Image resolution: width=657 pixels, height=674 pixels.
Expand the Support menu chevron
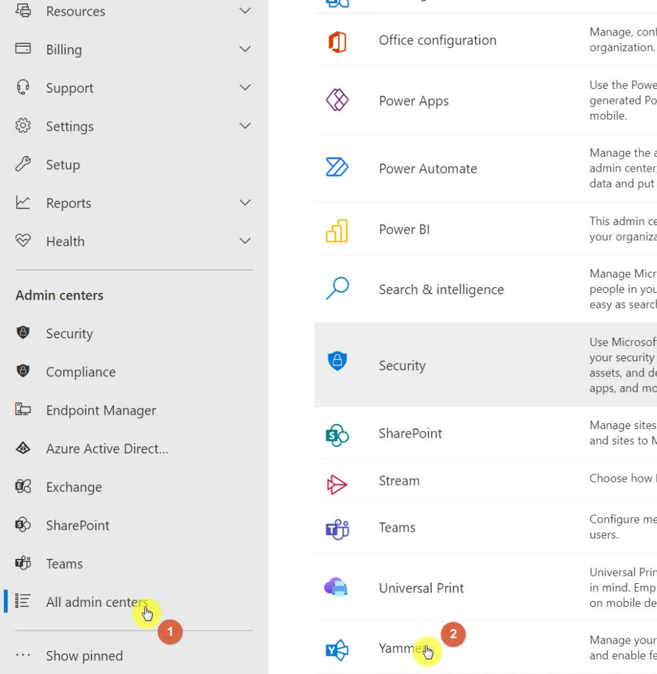coord(245,88)
